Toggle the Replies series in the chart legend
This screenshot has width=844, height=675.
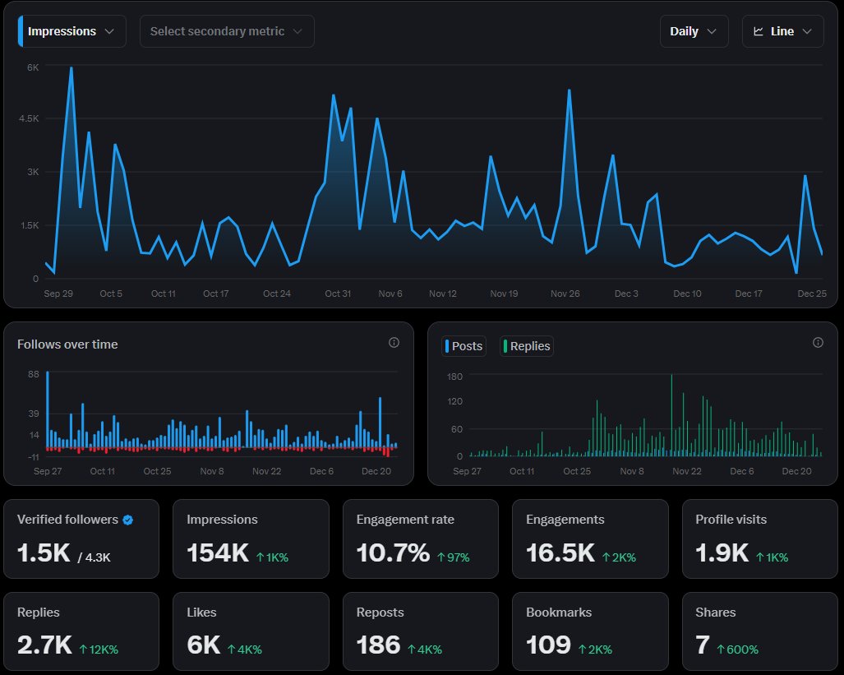[x=527, y=346]
